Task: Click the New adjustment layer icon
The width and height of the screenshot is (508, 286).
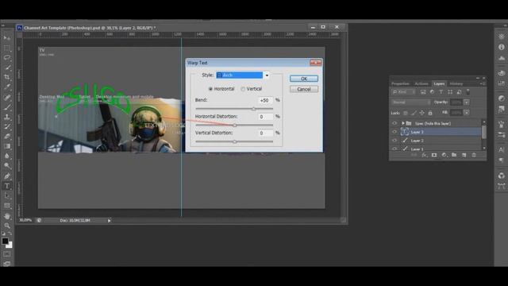Action: (444, 156)
